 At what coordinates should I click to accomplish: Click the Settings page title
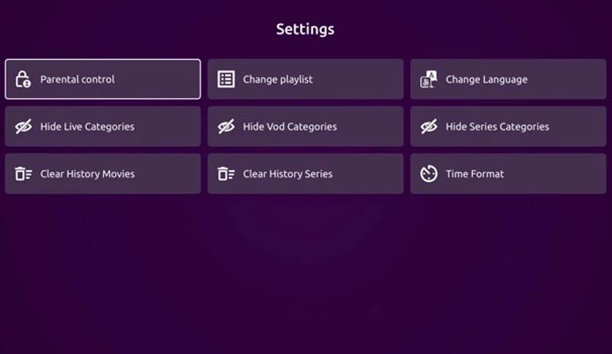(305, 29)
